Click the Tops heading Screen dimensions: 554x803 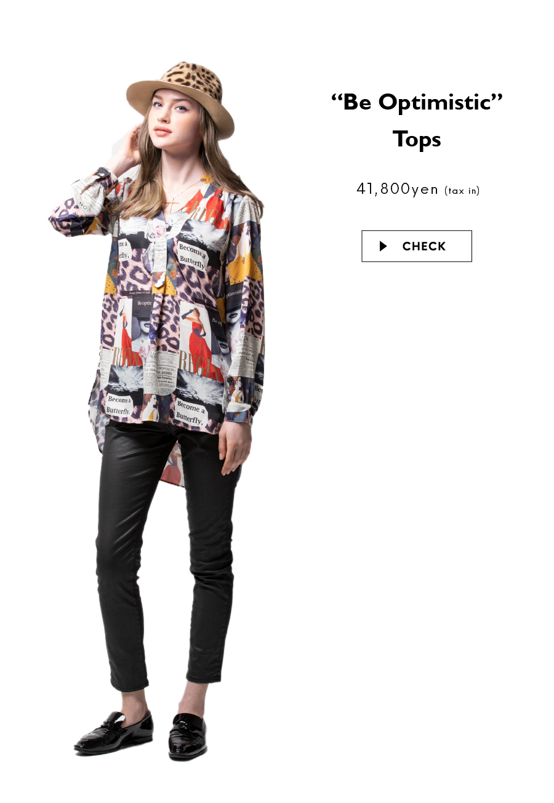pyautogui.click(x=417, y=139)
